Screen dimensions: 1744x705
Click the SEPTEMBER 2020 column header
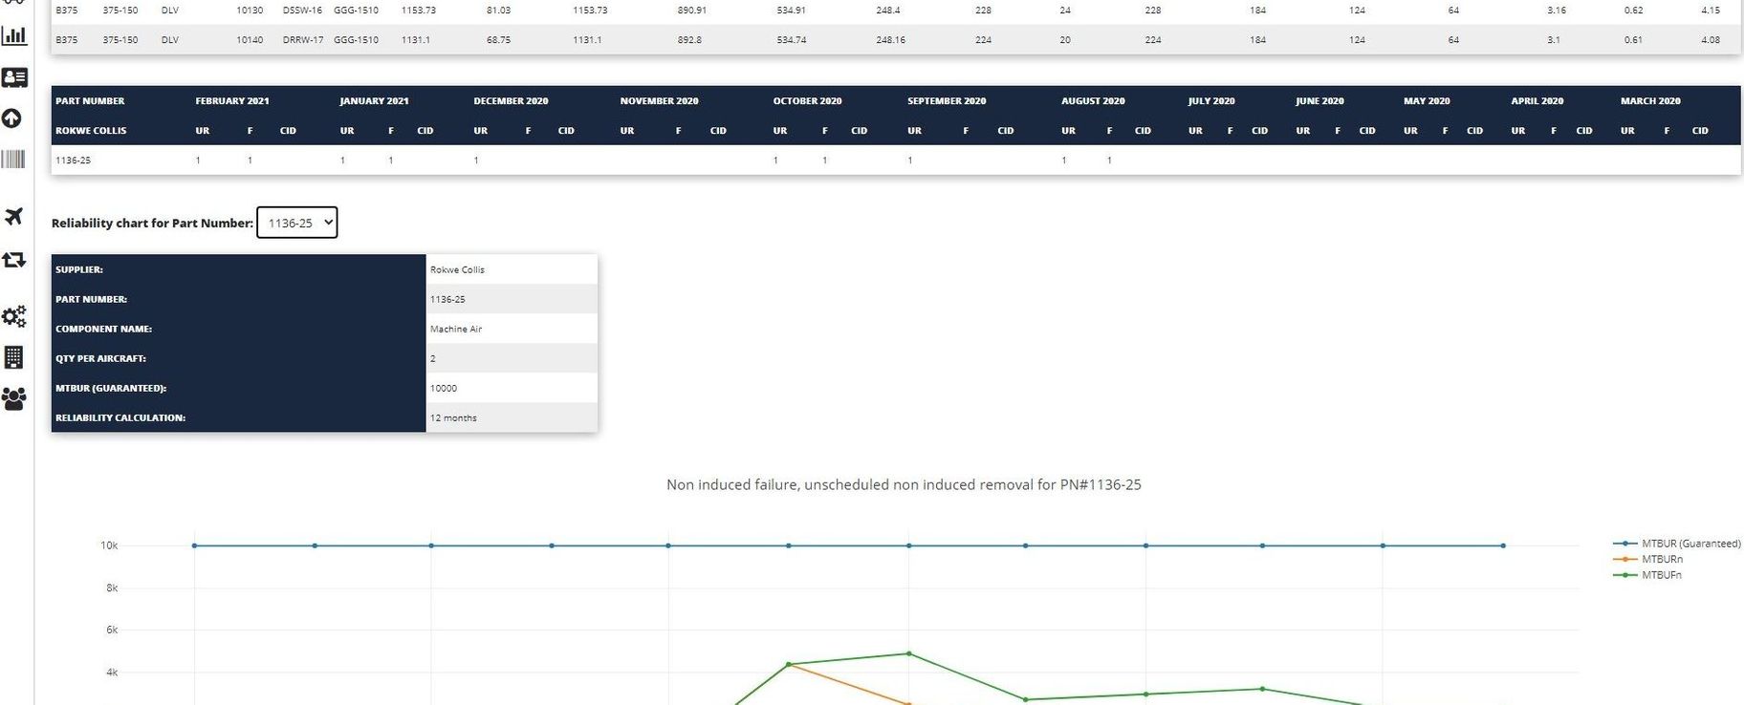[x=947, y=101]
